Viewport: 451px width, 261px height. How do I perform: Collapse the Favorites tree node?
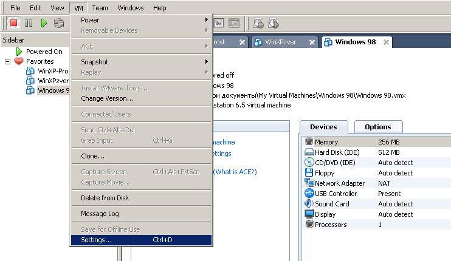(8, 61)
